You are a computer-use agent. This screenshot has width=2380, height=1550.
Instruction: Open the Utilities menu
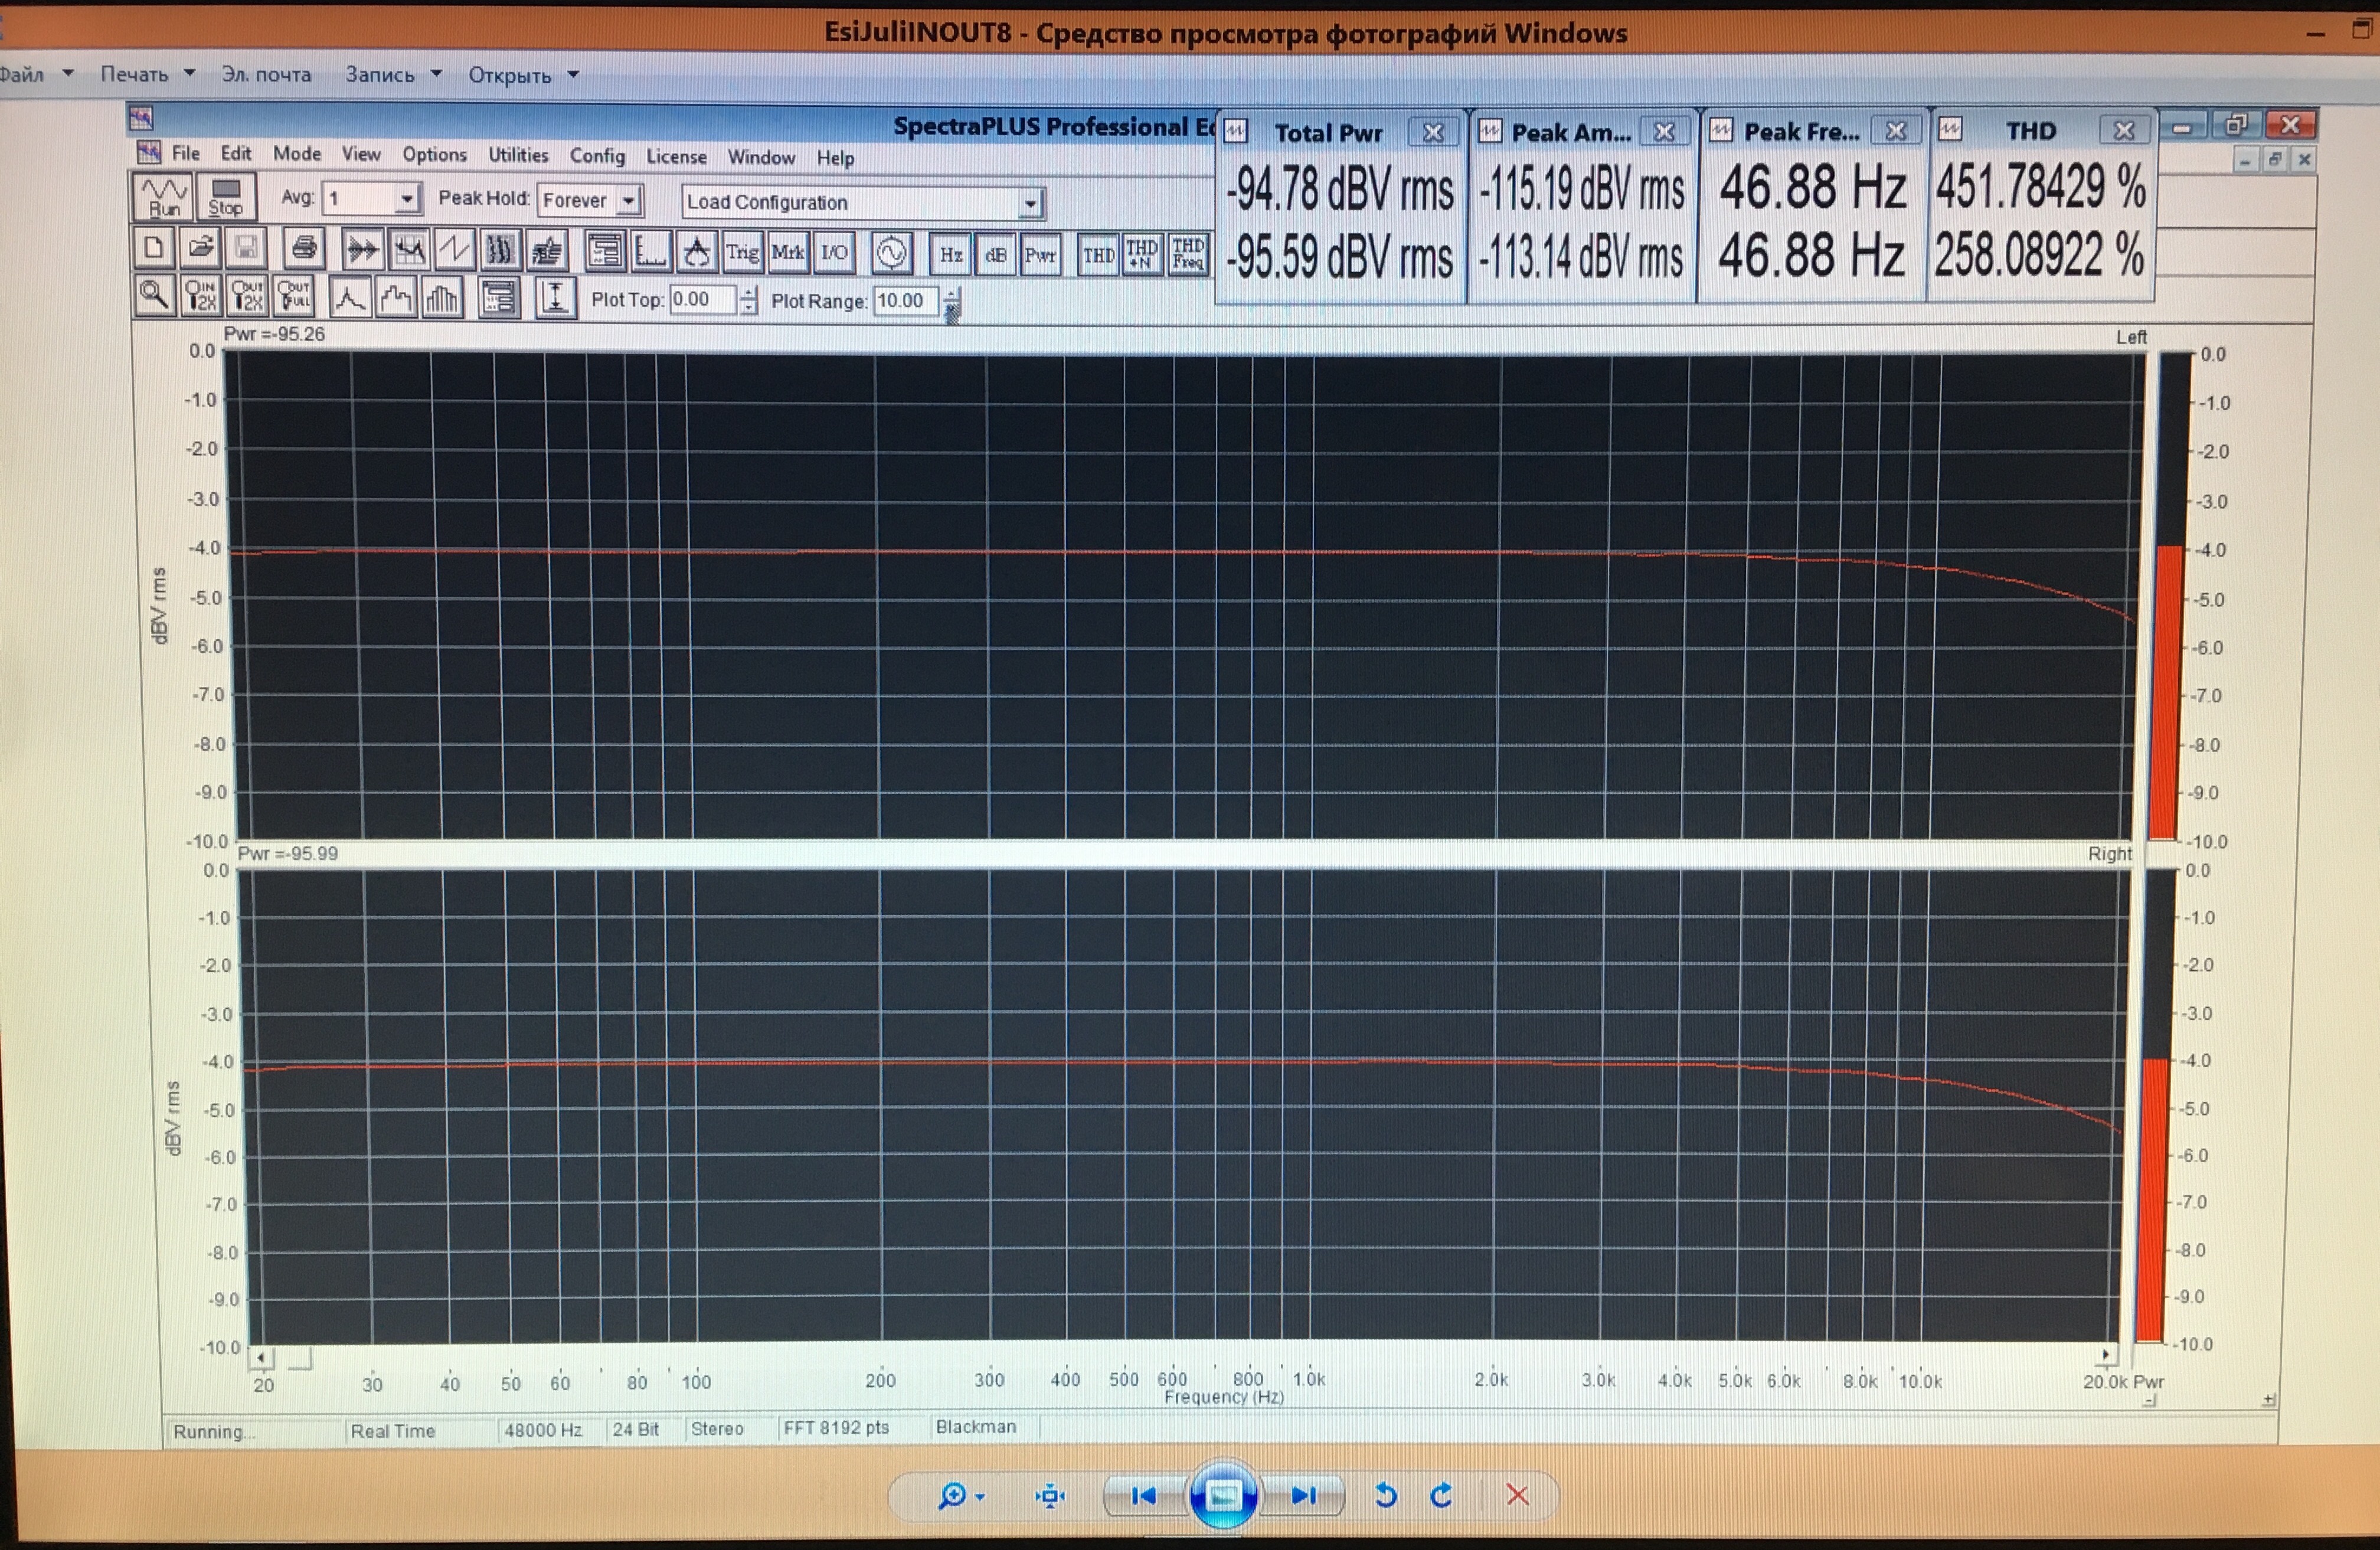(x=518, y=155)
